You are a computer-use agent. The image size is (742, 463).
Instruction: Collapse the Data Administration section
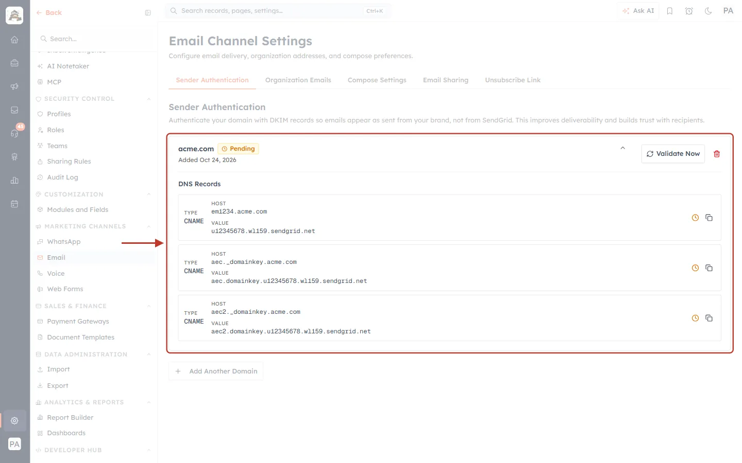pyautogui.click(x=149, y=354)
